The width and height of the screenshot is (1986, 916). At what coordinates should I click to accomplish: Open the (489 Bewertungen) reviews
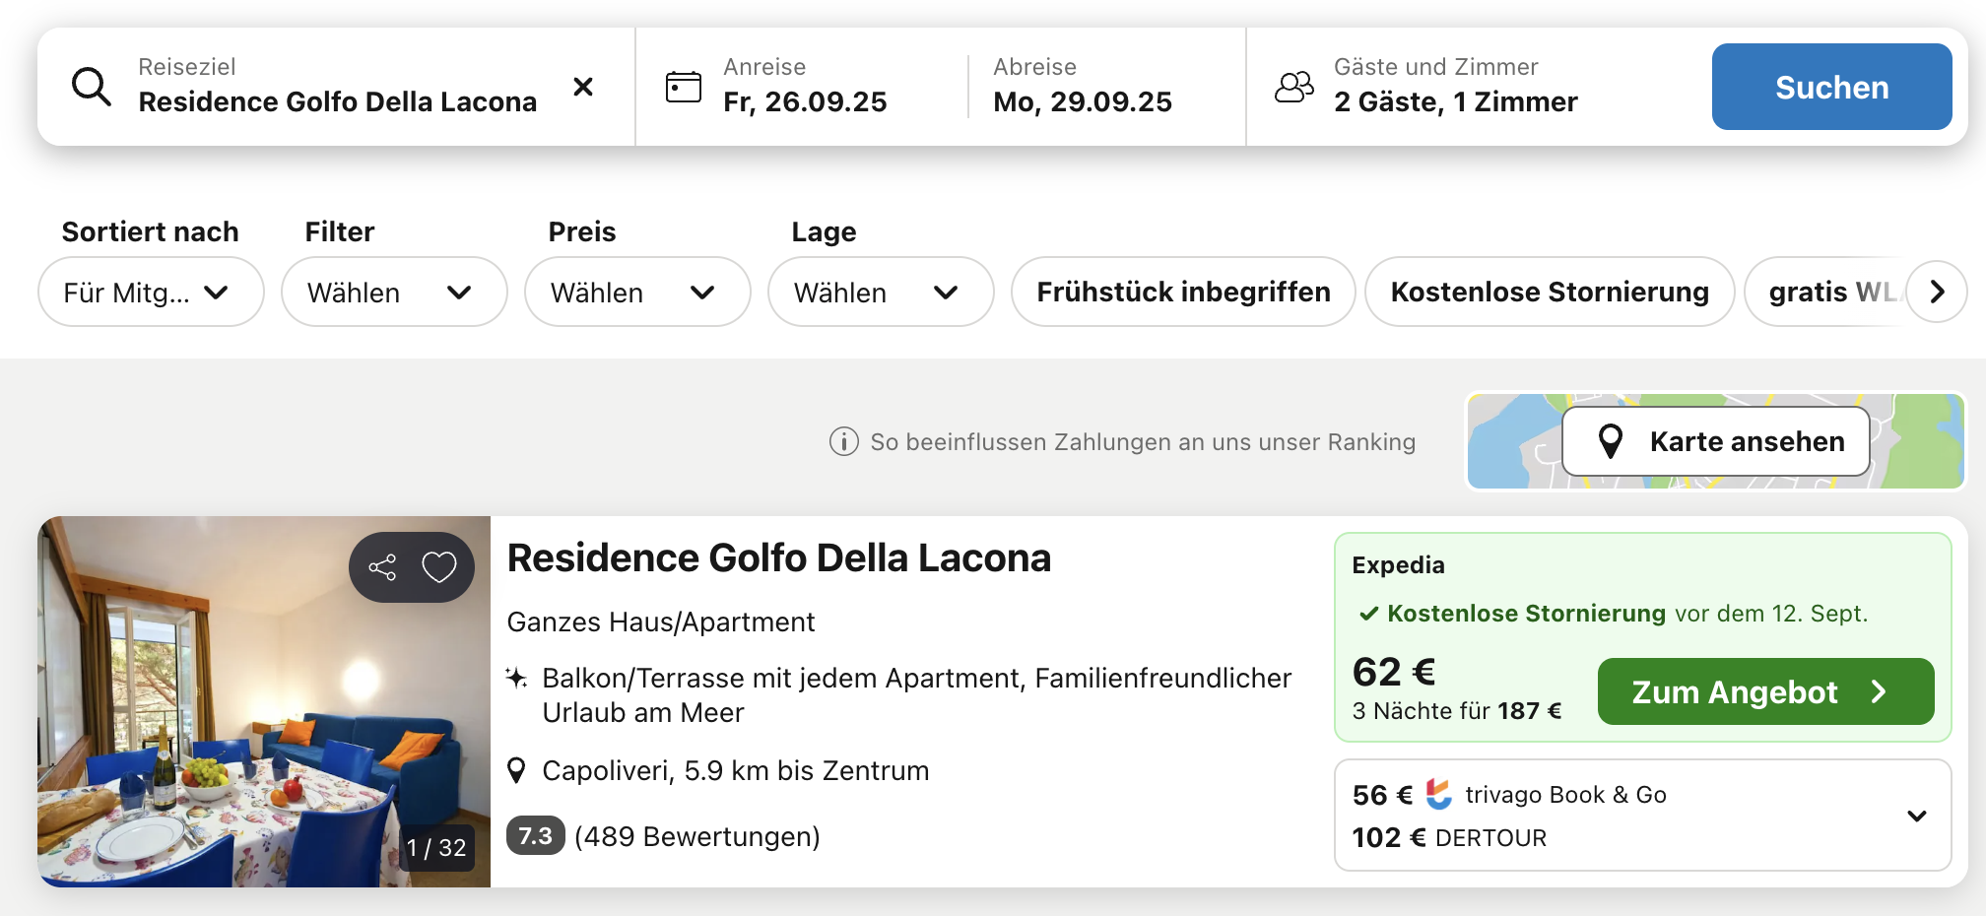click(x=697, y=836)
